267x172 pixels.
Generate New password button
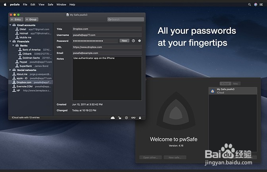[x=124, y=41]
